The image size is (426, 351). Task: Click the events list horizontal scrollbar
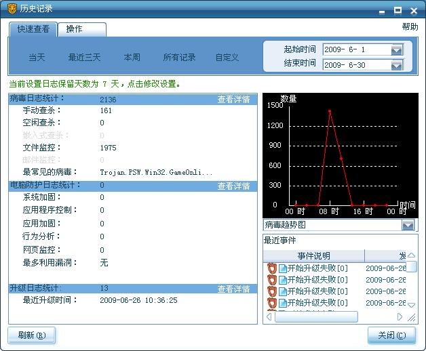317,317
